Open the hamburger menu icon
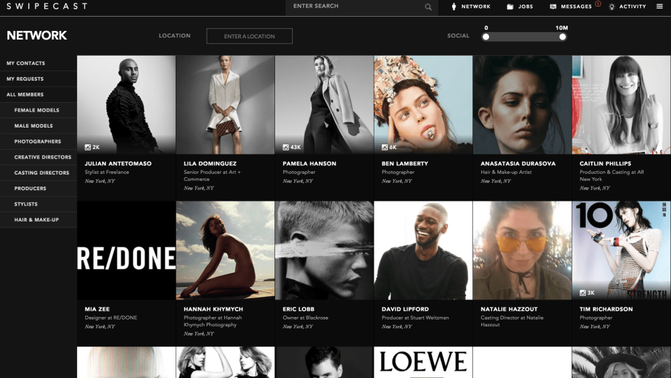This screenshot has height=378, width=671. (x=660, y=7)
